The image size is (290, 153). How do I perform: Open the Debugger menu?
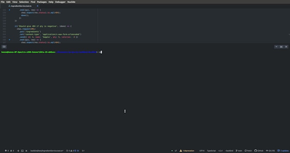pyautogui.click(x=60, y=2)
